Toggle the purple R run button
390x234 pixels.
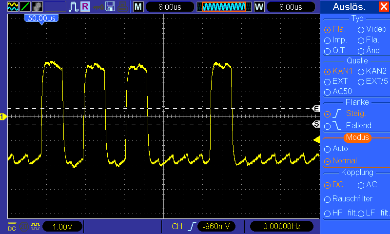(x=85, y=7)
